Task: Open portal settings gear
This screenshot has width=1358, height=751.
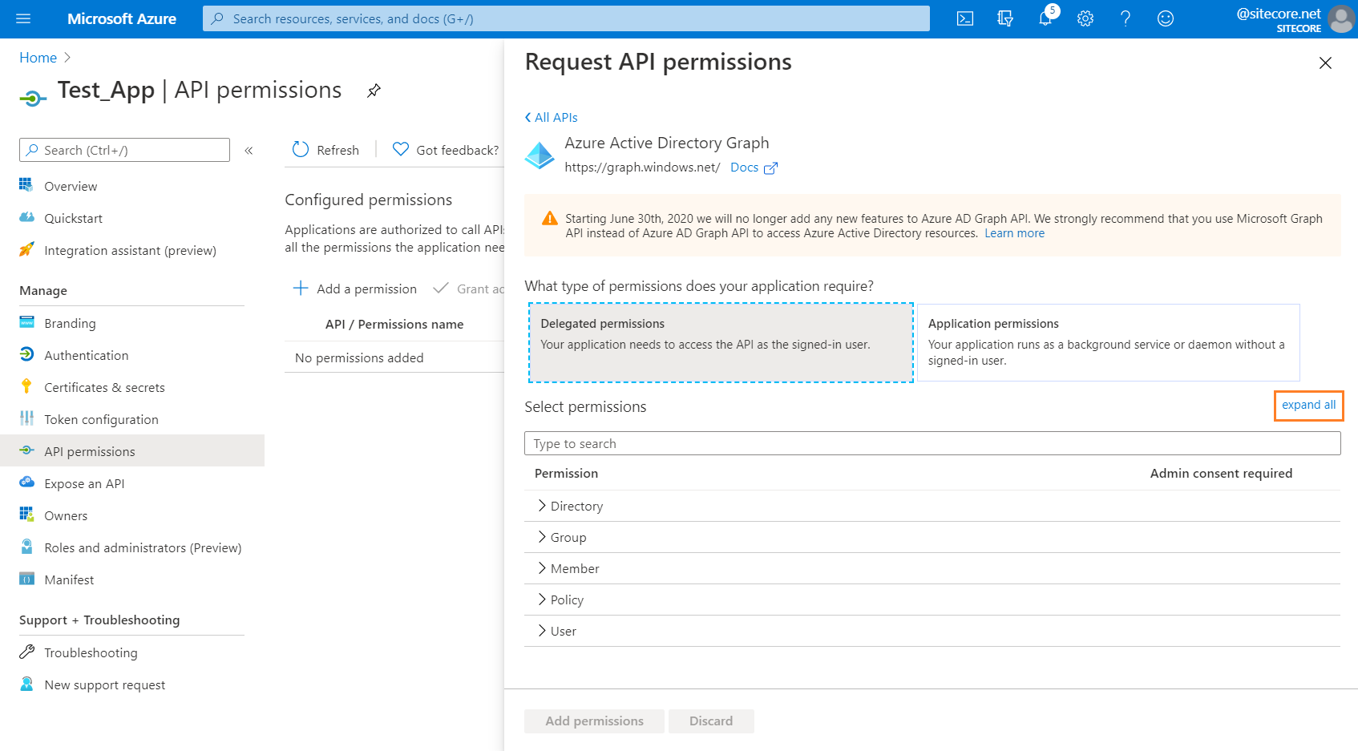Action: 1085,18
